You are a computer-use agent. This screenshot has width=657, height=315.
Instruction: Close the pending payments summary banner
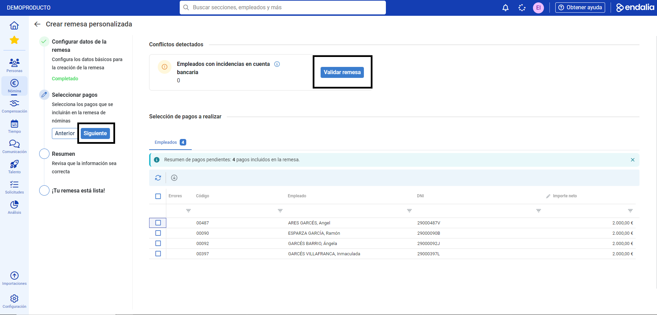tap(633, 160)
